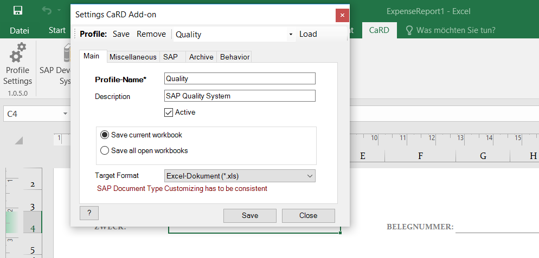Open the Datei ribbon tab
Image resolution: width=539 pixels, height=258 pixels.
point(20,30)
